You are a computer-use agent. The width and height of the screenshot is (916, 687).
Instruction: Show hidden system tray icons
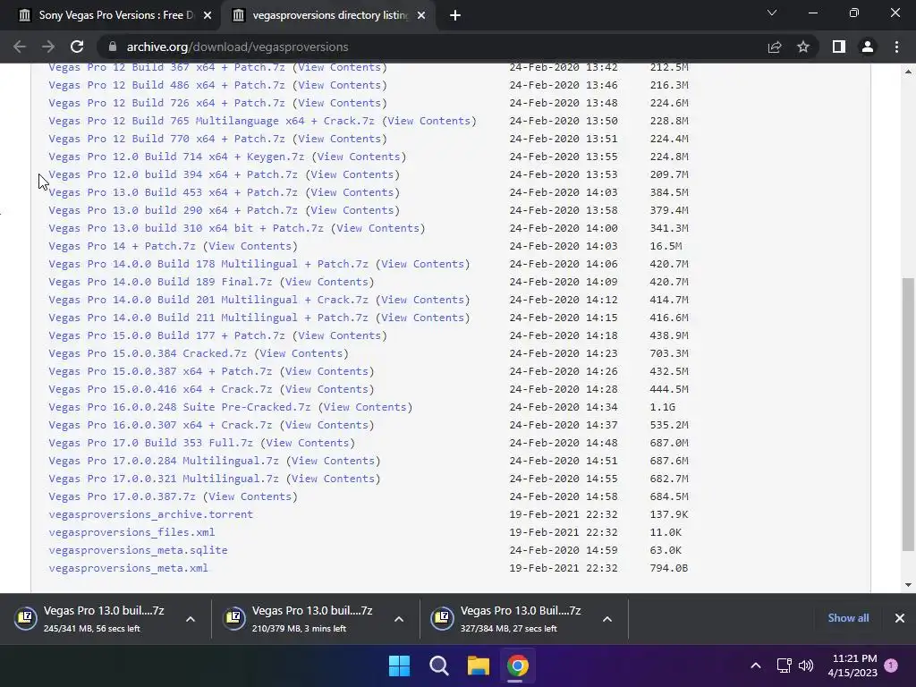(755, 666)
